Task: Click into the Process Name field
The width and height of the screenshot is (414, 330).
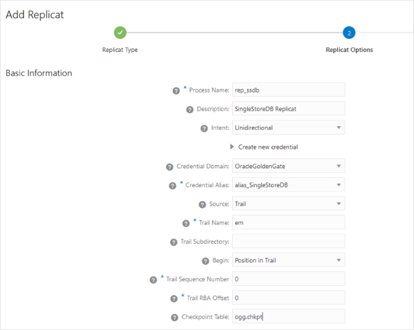Action: [289, 90]
